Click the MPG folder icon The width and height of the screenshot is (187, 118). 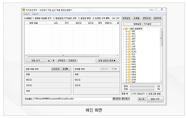click(x=130, y=75)
